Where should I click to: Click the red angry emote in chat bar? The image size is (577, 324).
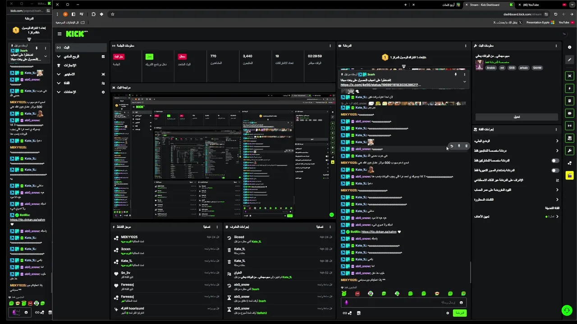click(x=357, y=293)
